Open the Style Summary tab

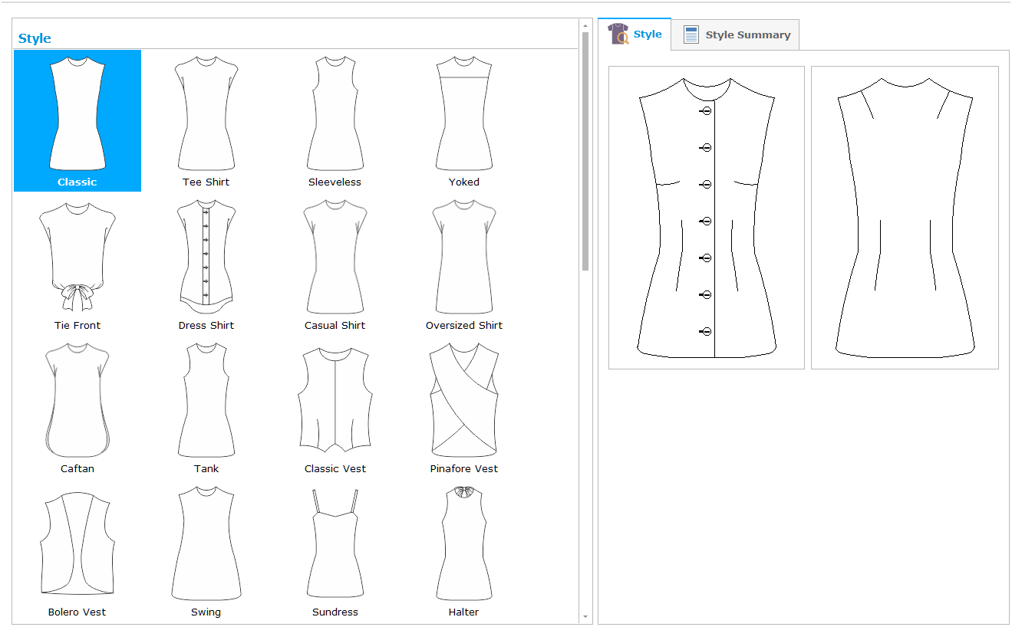click(736, 34)
